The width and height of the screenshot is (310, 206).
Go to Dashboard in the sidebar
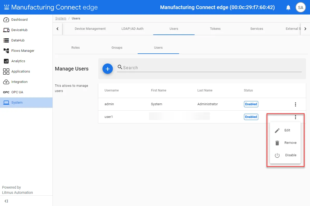click(x=26, y=20)
